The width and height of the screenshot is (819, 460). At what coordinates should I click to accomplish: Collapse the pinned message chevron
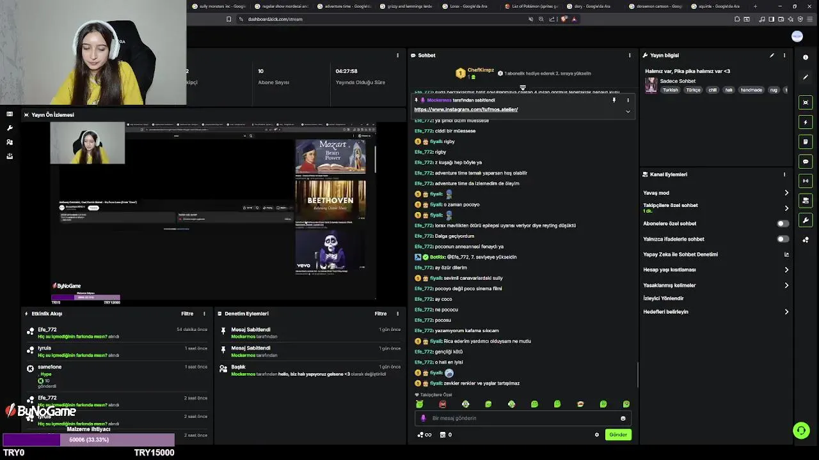(628, 111)
